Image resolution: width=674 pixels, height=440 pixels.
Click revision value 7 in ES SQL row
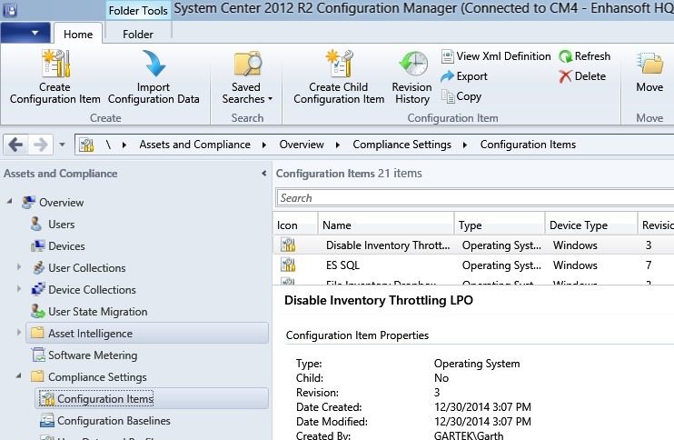(x=649, y=265)
